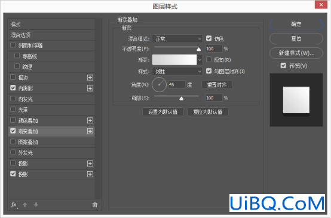
Task: Click the 重置对齐 button
Action: pos(217,84)
